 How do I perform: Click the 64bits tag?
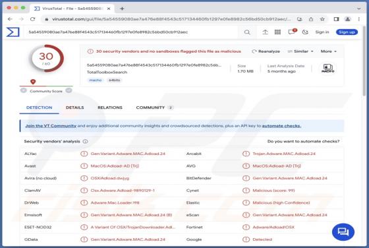[x=115, y=80]
